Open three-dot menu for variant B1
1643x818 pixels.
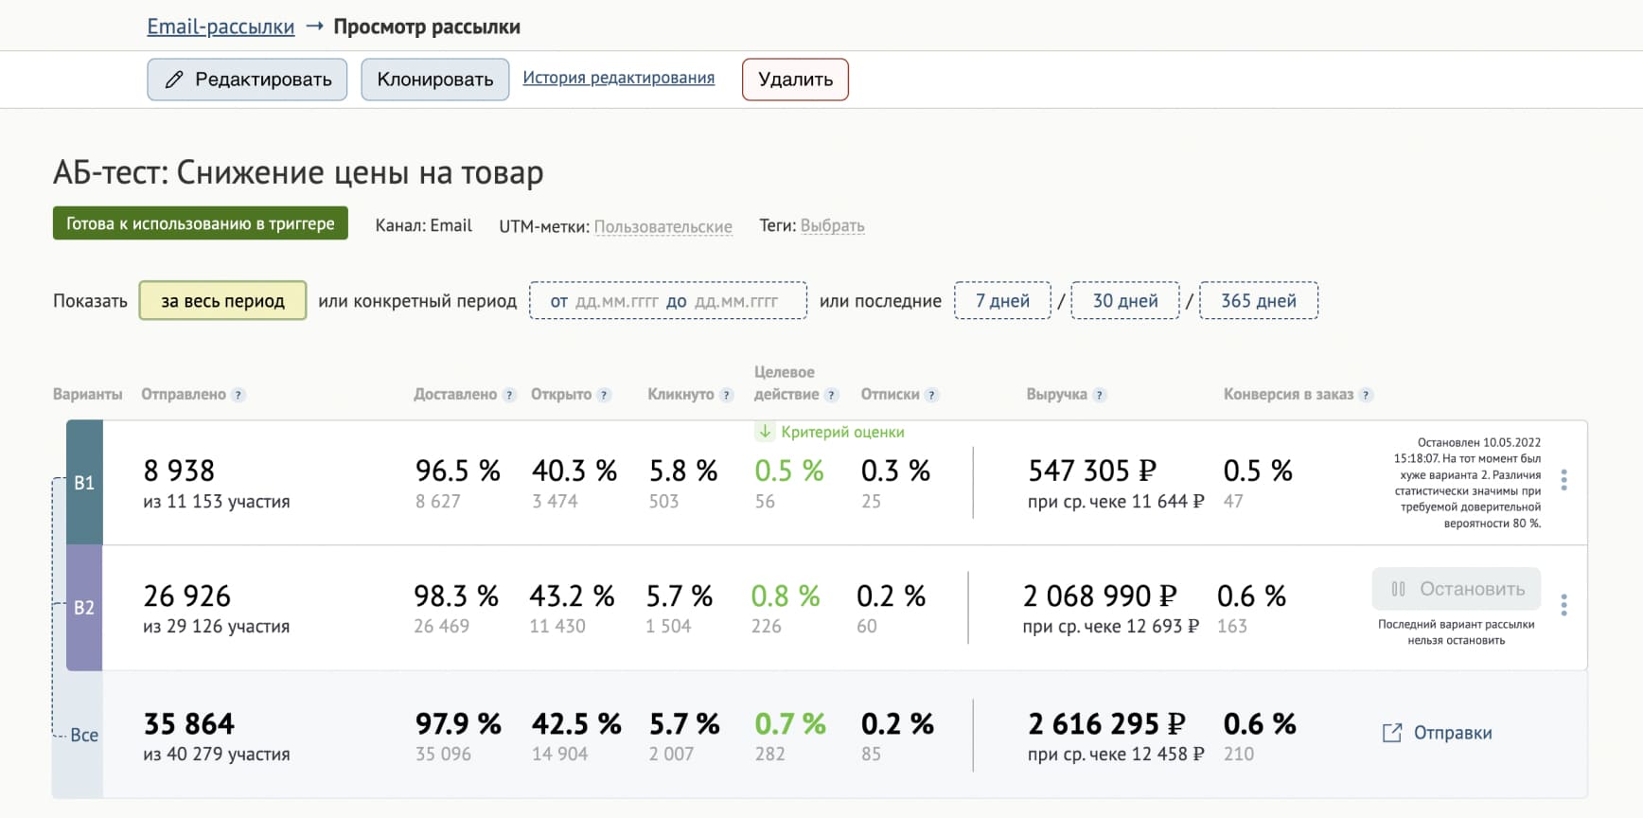1563,481
